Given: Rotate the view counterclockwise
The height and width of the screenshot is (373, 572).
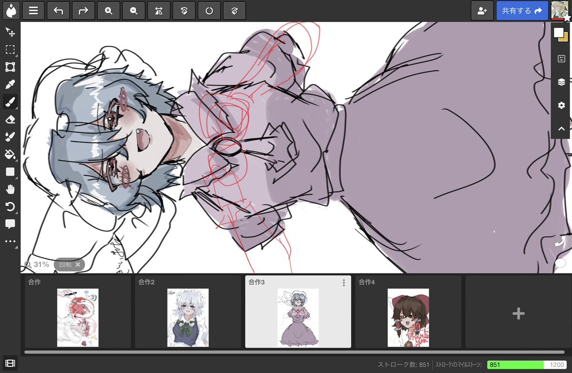Looking at the screenshot, I should 184,10.
